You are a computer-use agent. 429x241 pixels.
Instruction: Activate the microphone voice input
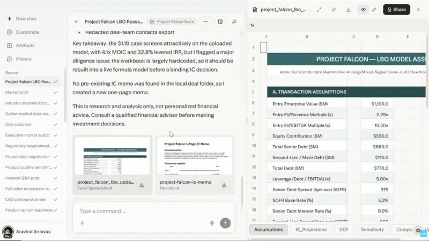click(x=212, y=223)
